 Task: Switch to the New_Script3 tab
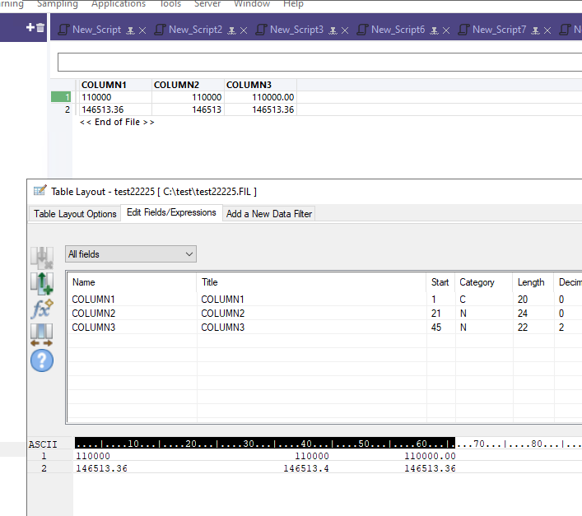296,30
